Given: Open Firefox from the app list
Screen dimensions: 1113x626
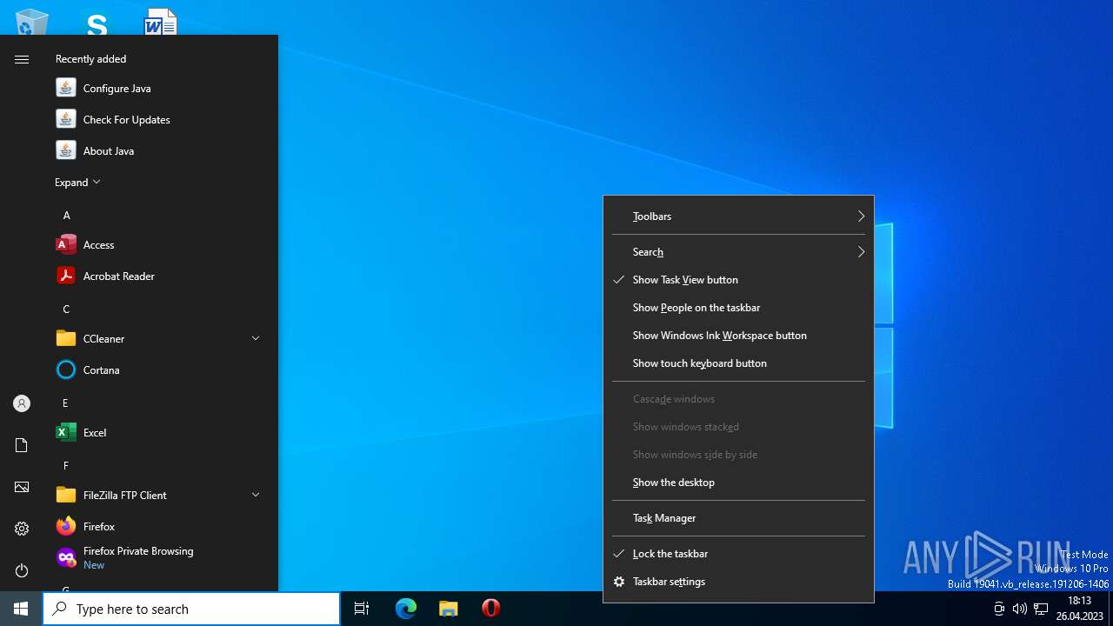Looking at the screenshot, I should point(158,526).
